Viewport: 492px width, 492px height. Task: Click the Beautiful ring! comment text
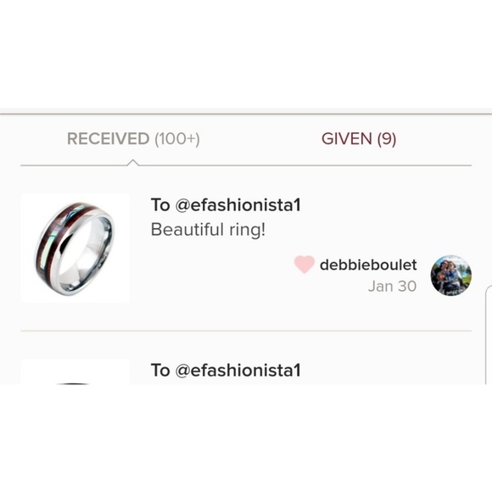pyautogui.click(x=208, y=230)
